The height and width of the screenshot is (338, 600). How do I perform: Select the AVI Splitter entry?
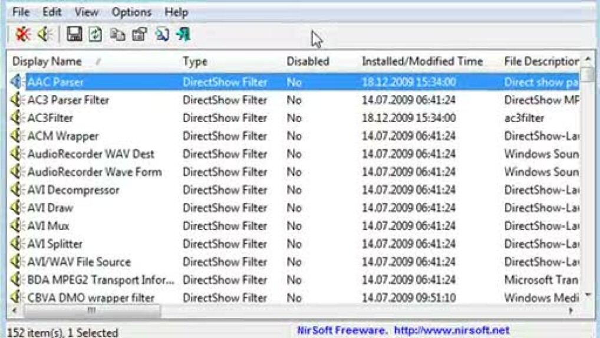[x=55, y=244]
